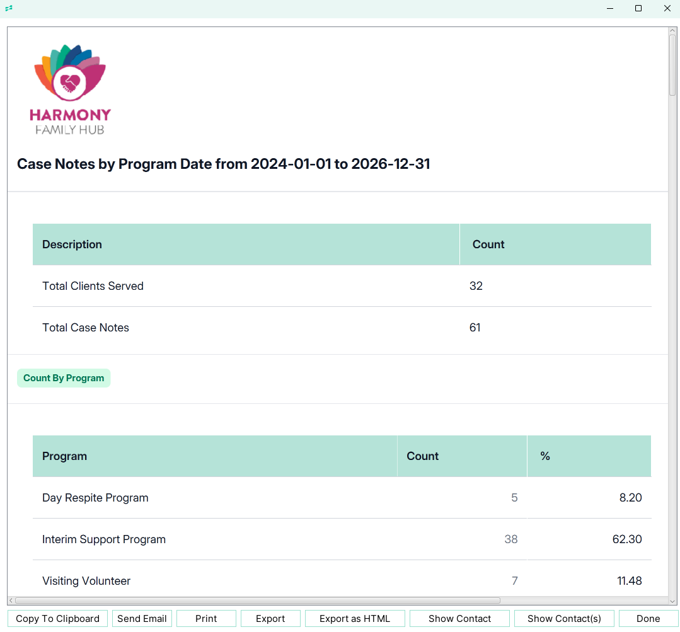Close the report with Done

click(x=648, y=618)
